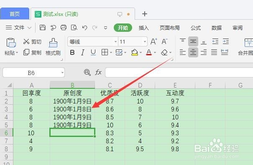The width and height of the screenshot is (253, 165).
Task: Activate the Format Painter 格式刷
Action: [53, 47]
